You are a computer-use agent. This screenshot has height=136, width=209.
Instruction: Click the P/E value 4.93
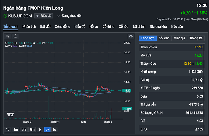point(200,121)
